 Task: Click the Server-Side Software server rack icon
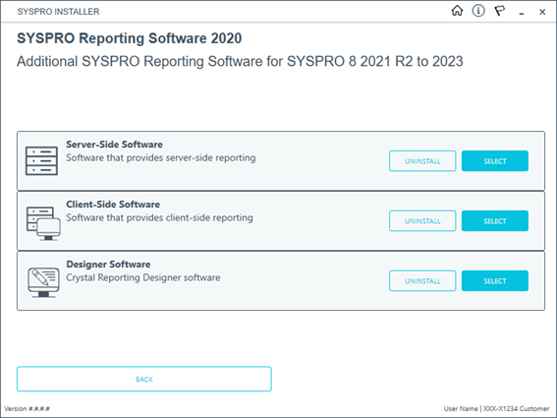(41, 160)
